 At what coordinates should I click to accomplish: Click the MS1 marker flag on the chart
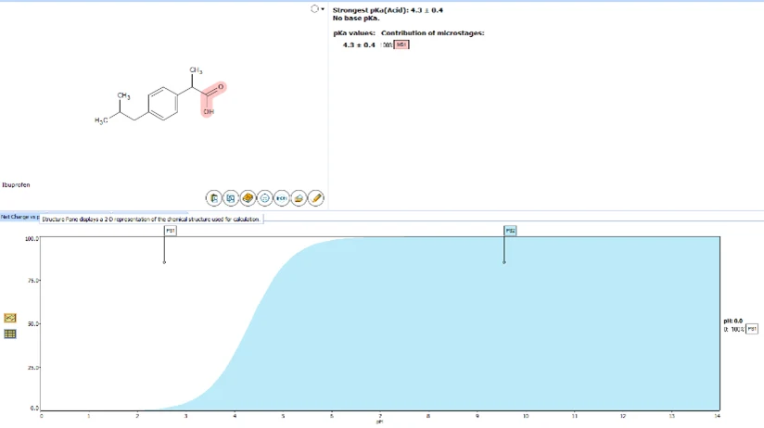tap(170, 231)
